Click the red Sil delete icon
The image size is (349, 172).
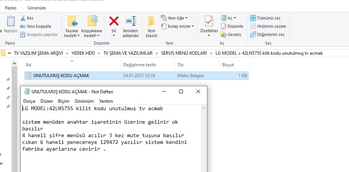click(114, 21)
